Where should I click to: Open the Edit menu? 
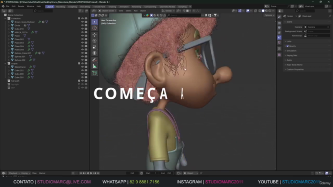point(14,6)
